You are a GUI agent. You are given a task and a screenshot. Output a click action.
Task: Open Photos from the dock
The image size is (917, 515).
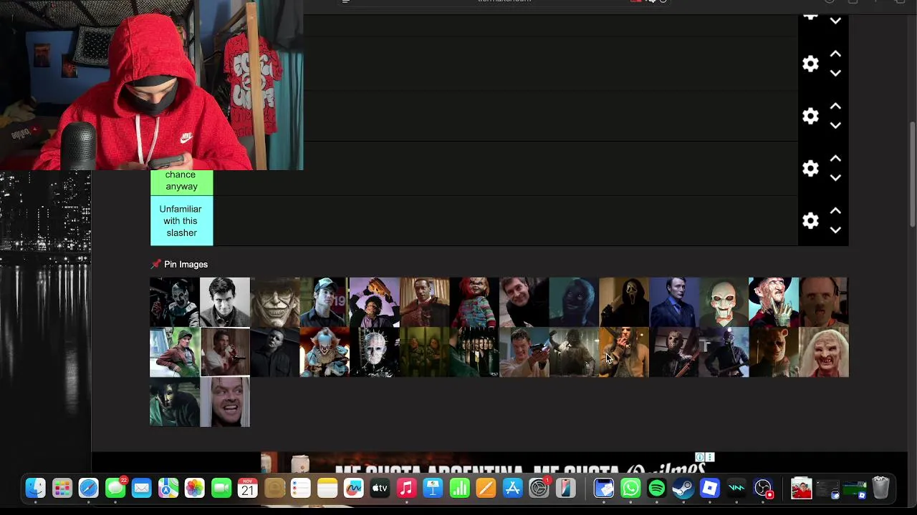pos(194,489)
